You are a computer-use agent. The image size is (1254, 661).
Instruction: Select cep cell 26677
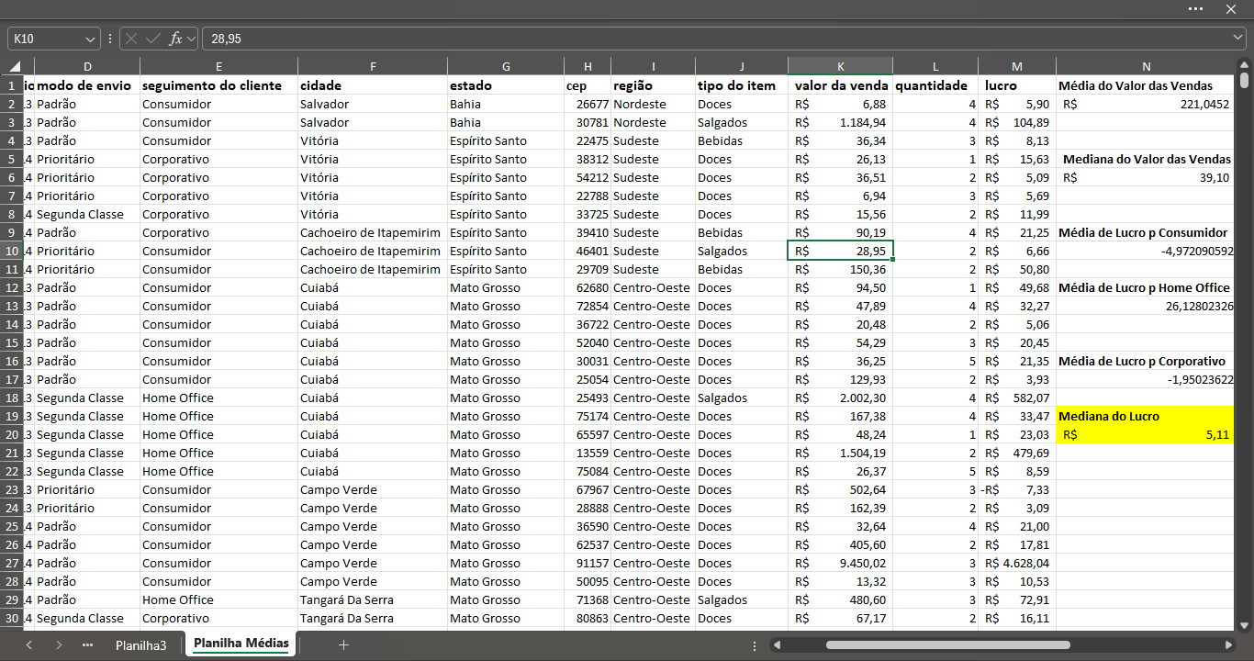pos(588,104)
